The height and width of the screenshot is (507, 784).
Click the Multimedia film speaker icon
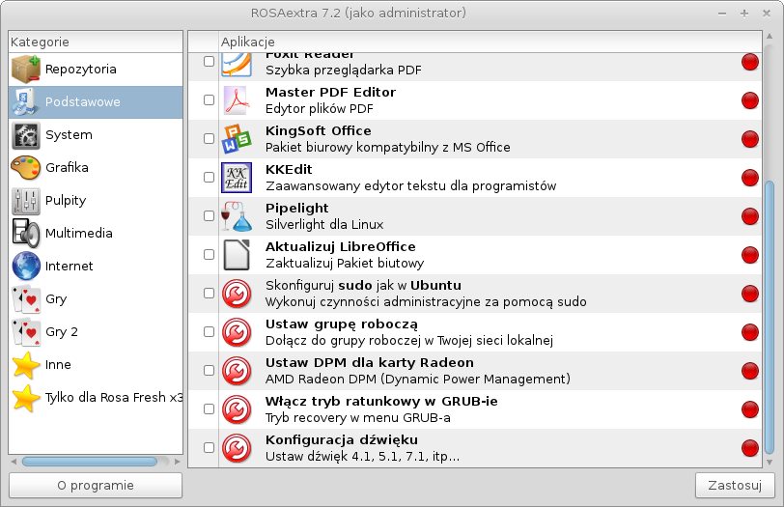[x=25, y=234]
